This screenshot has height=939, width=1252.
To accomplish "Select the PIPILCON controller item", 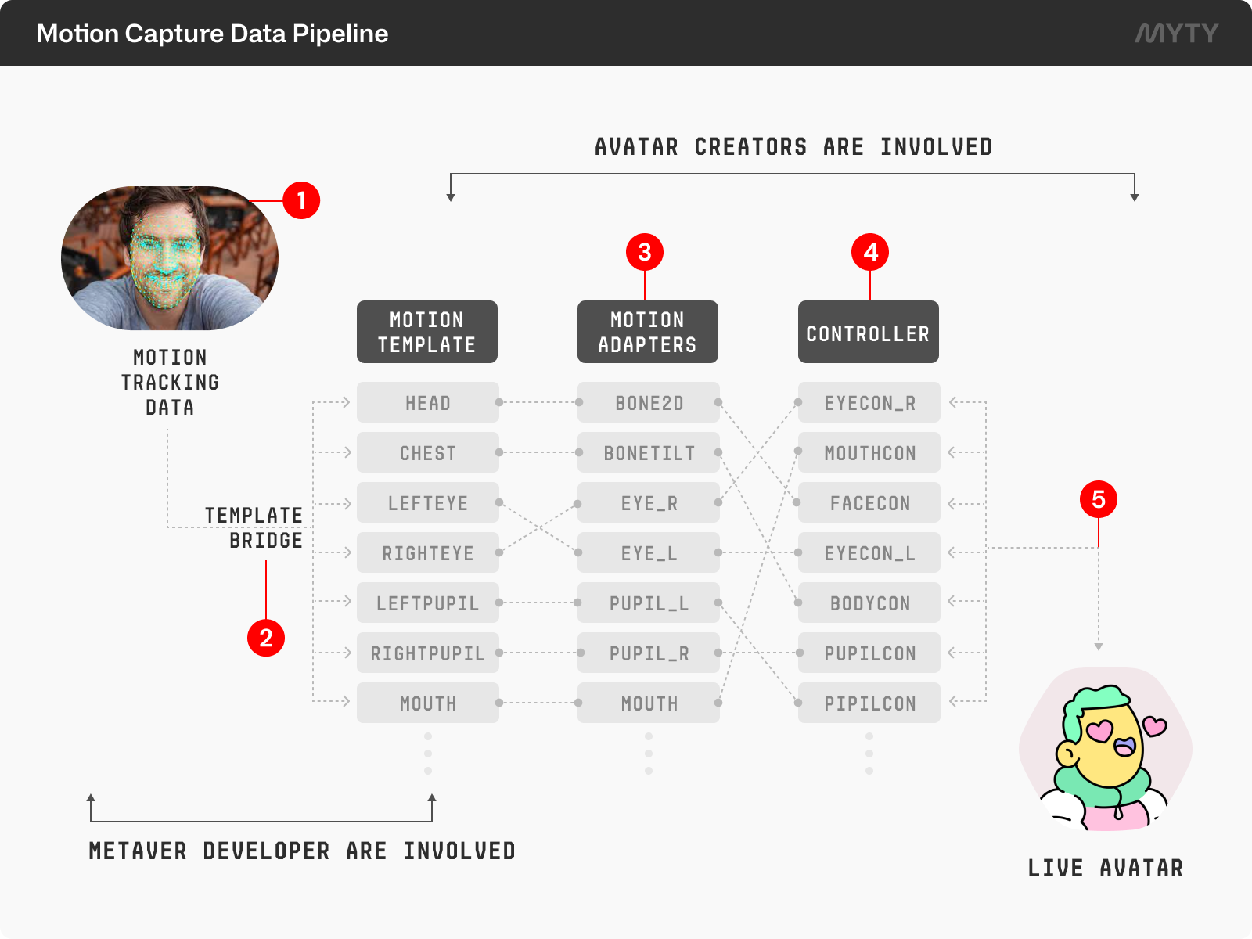I will pos(869,703).
